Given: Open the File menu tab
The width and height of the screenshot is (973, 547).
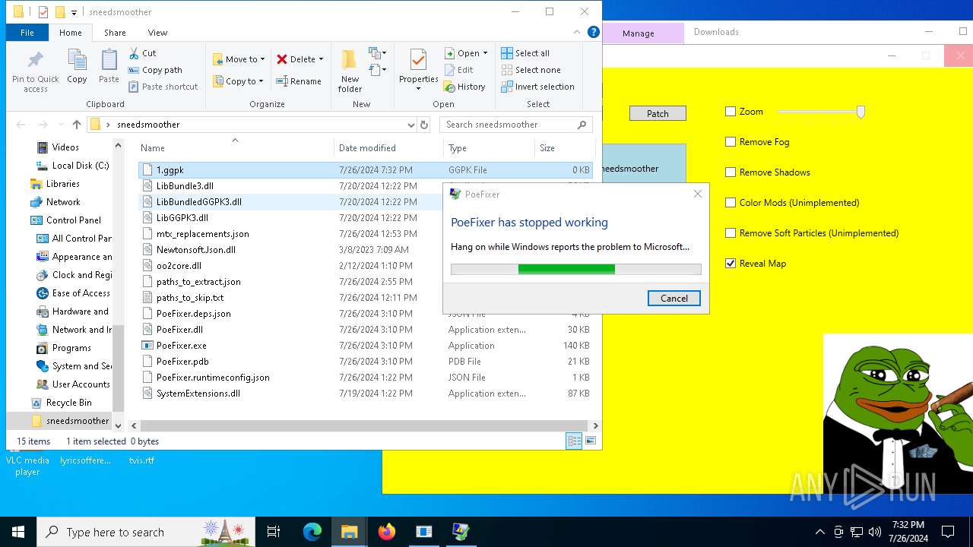Looking at the screenshot, I should [27, 33].
